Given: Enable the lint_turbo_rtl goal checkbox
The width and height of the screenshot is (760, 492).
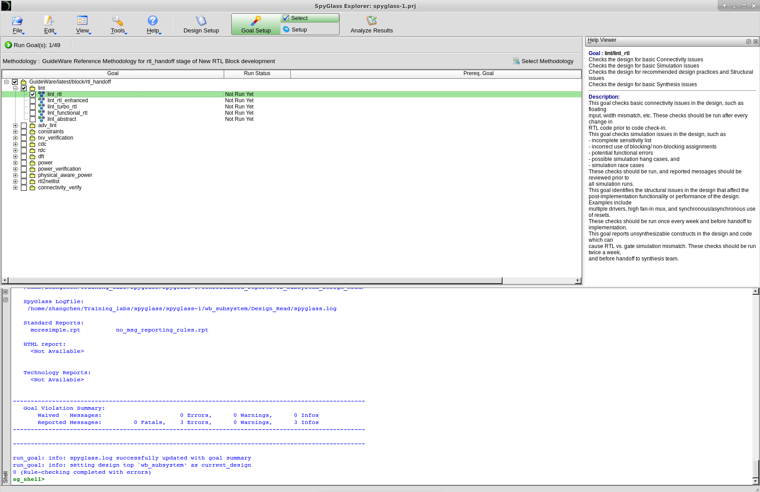Looking at the screenshot, I should 33,107.
